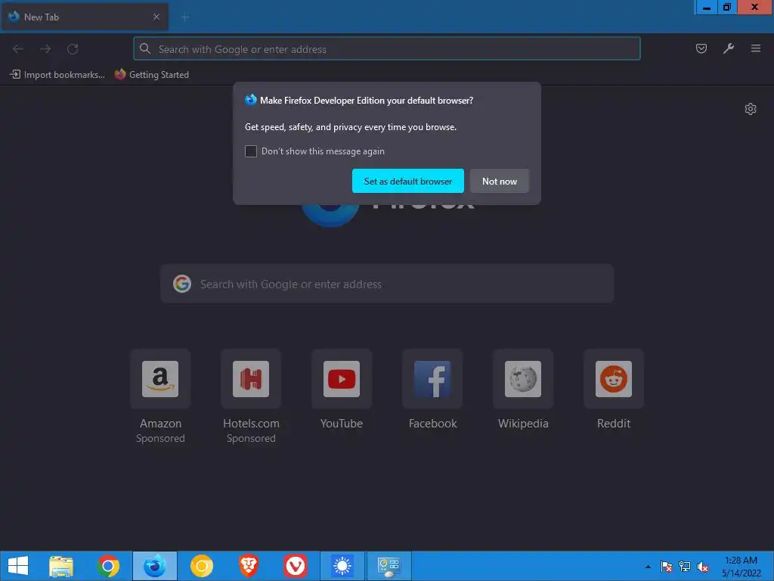Launch Brave browser from taskbar
The image size is (774, 581).
point(248,566)
